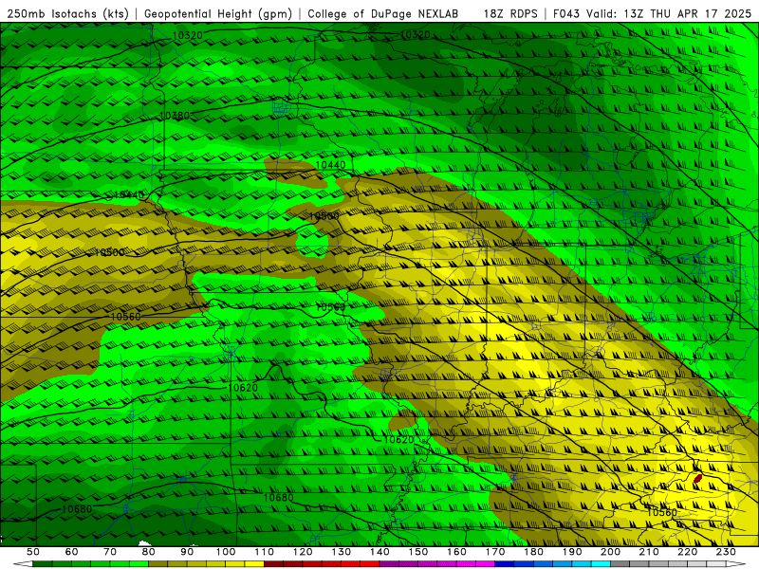759x569 pixels.
Task: Click the 10380 height contour label
Action: click(175, 116)
